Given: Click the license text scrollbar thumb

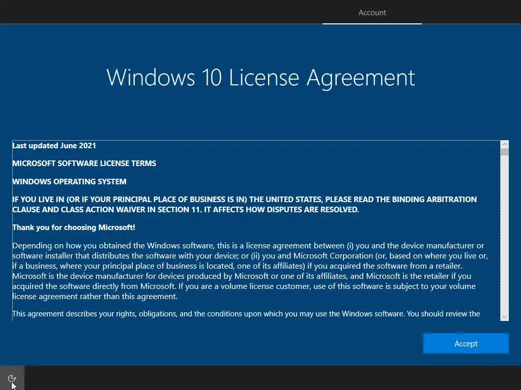Looking at the screenshot, I should [x=504, y=152].
